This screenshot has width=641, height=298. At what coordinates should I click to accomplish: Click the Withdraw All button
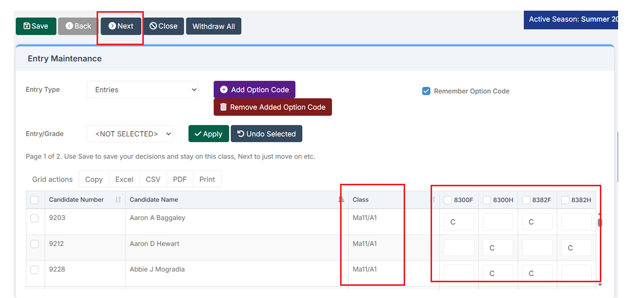point(213,26)
